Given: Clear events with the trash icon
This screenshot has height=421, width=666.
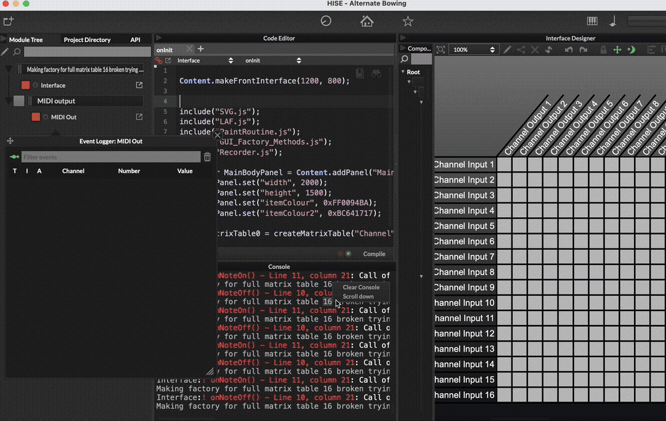Looking at the screenshot, I should click(x=207, y=157).
